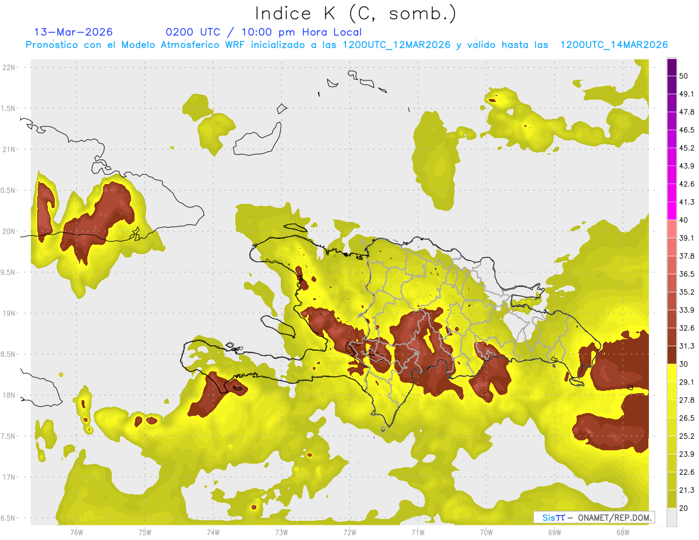This screenshot has height=540, width=699.
Task: Click the dark purple legend band above 50
Action: pyautogui.click(x=672, y=67)
